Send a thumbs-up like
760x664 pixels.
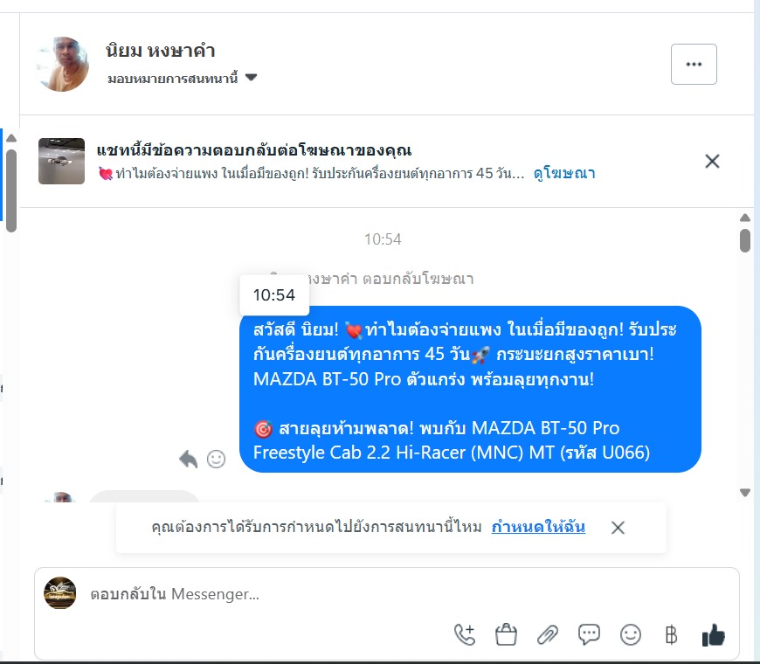pos(714,634)
